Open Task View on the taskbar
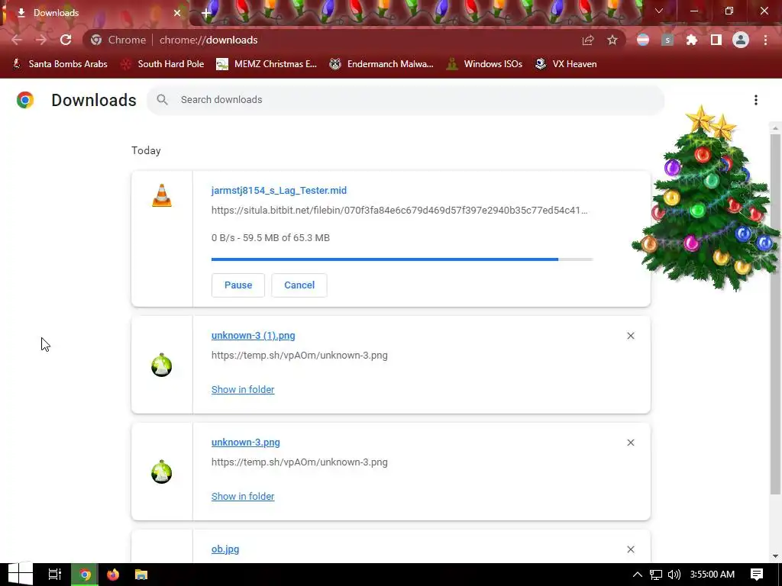 (54, 575)
